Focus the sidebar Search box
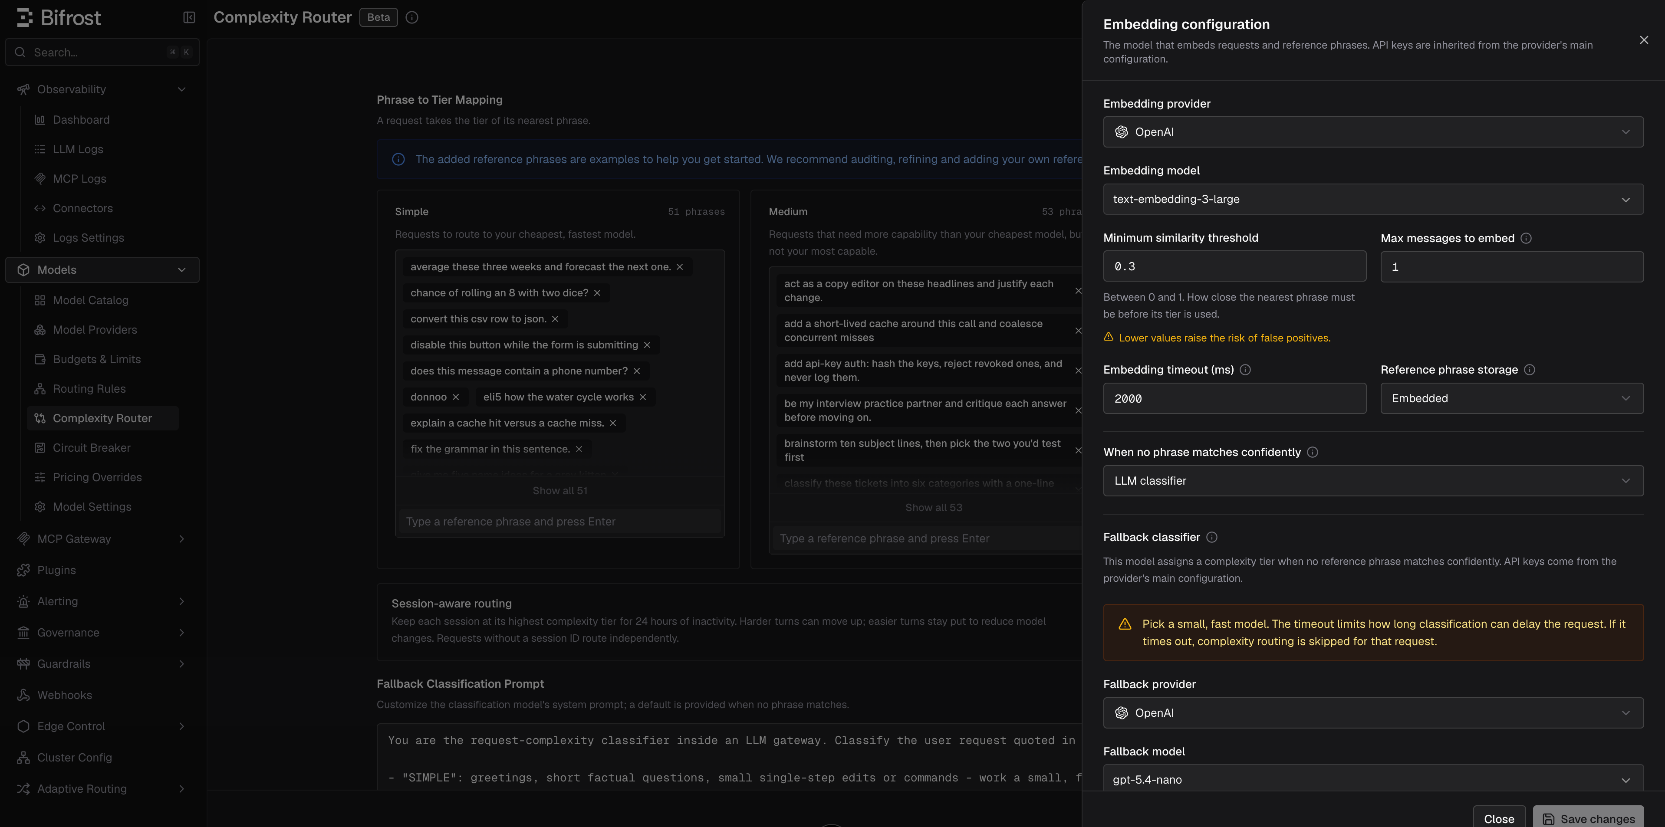This screenshot has width=1665, height=827. pos(102,53)
